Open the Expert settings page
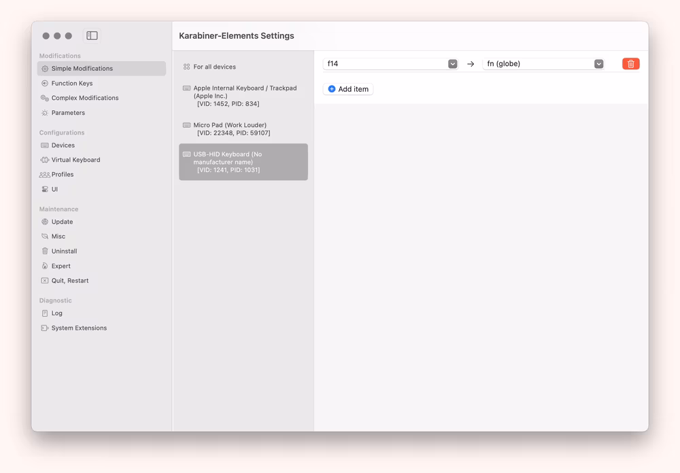 [x=61, y=266]
